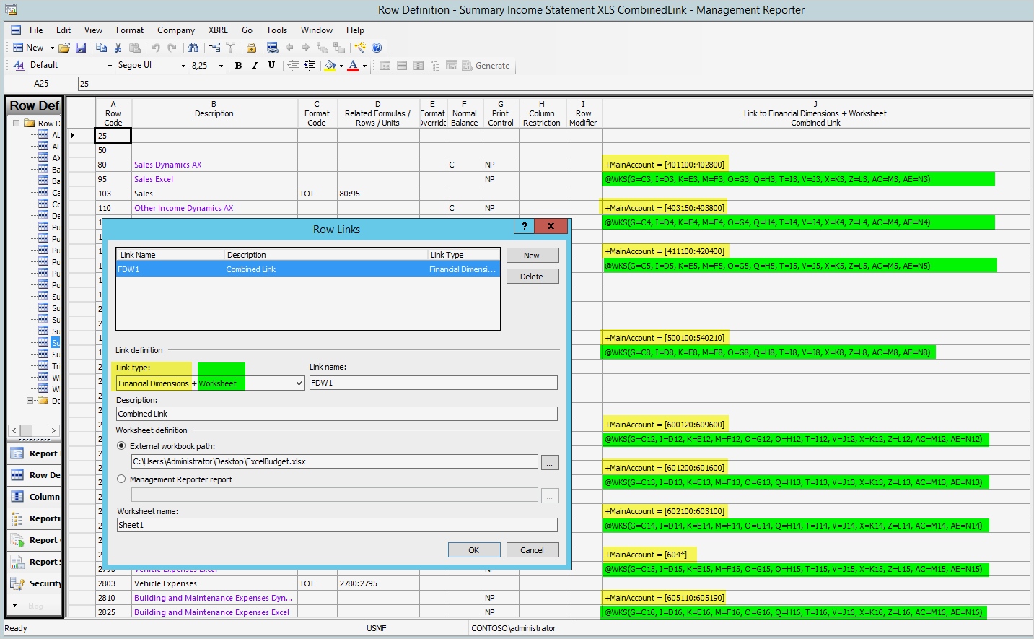
Task: Open the font color picker swatch
Action: coord(353,66)
